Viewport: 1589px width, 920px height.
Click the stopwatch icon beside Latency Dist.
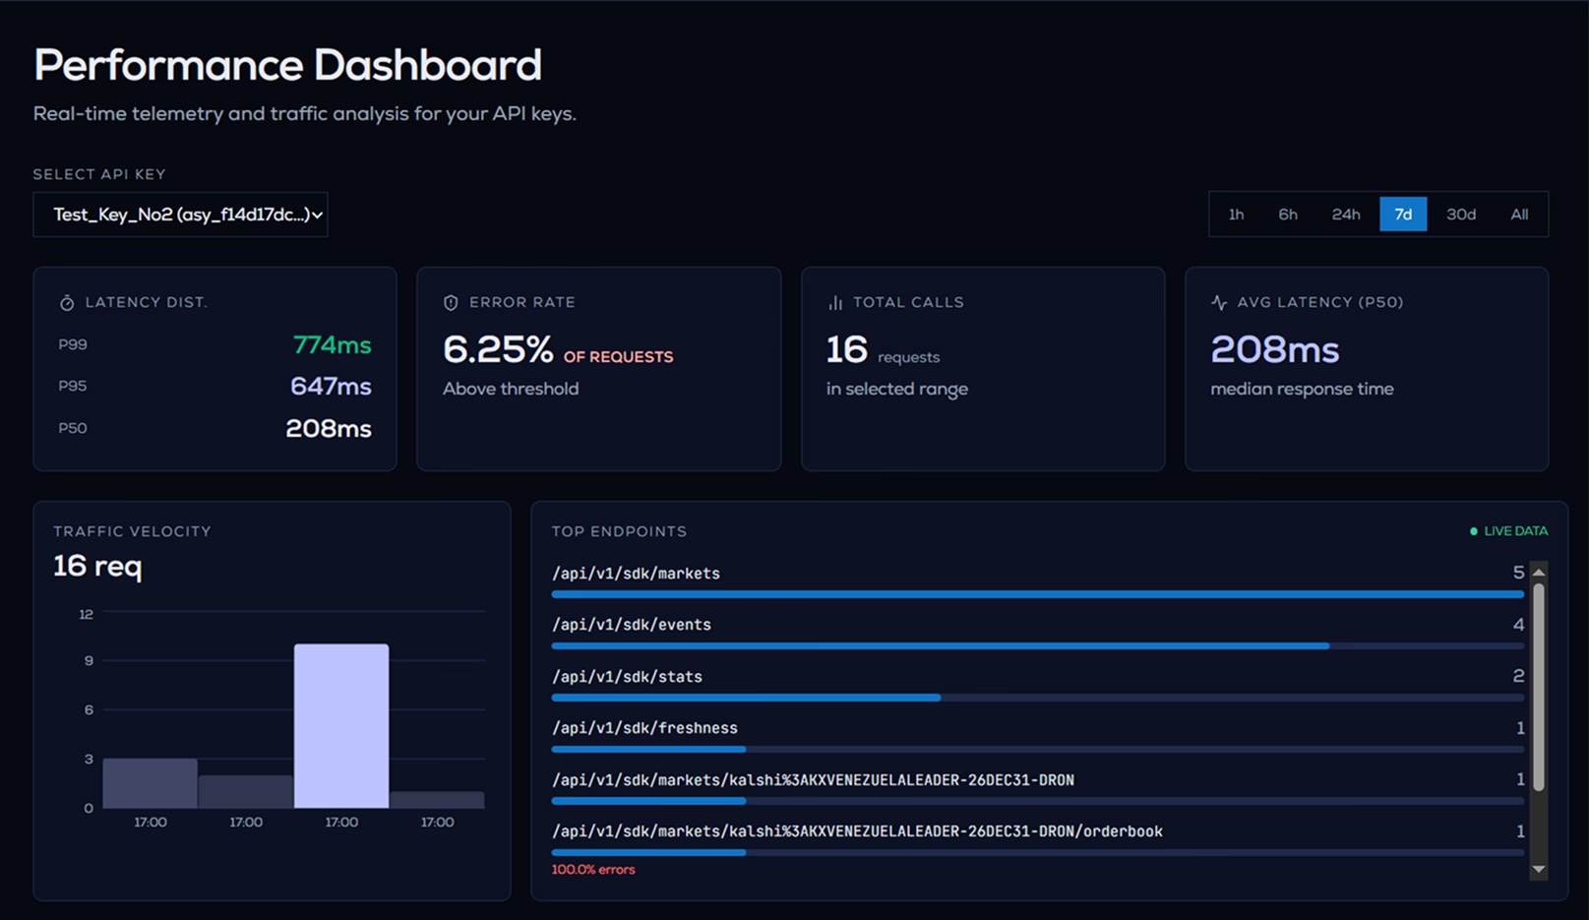[67, 303]
